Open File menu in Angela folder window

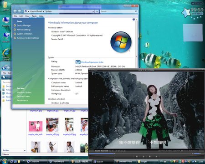[x=5, y=73]
